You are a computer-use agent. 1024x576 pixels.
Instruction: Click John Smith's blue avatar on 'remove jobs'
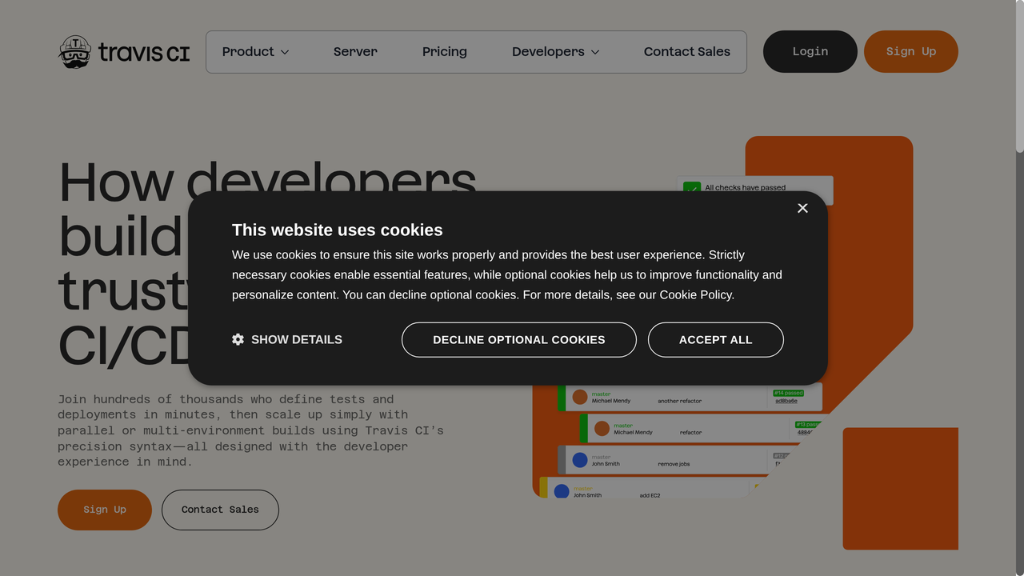[x=580, y=459]
